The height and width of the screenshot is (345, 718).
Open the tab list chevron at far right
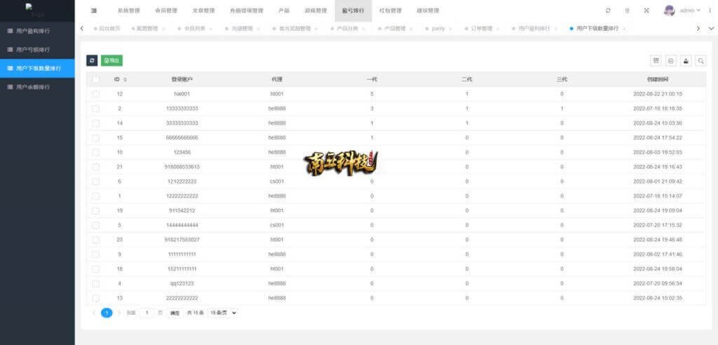click(x=698, y=28)
